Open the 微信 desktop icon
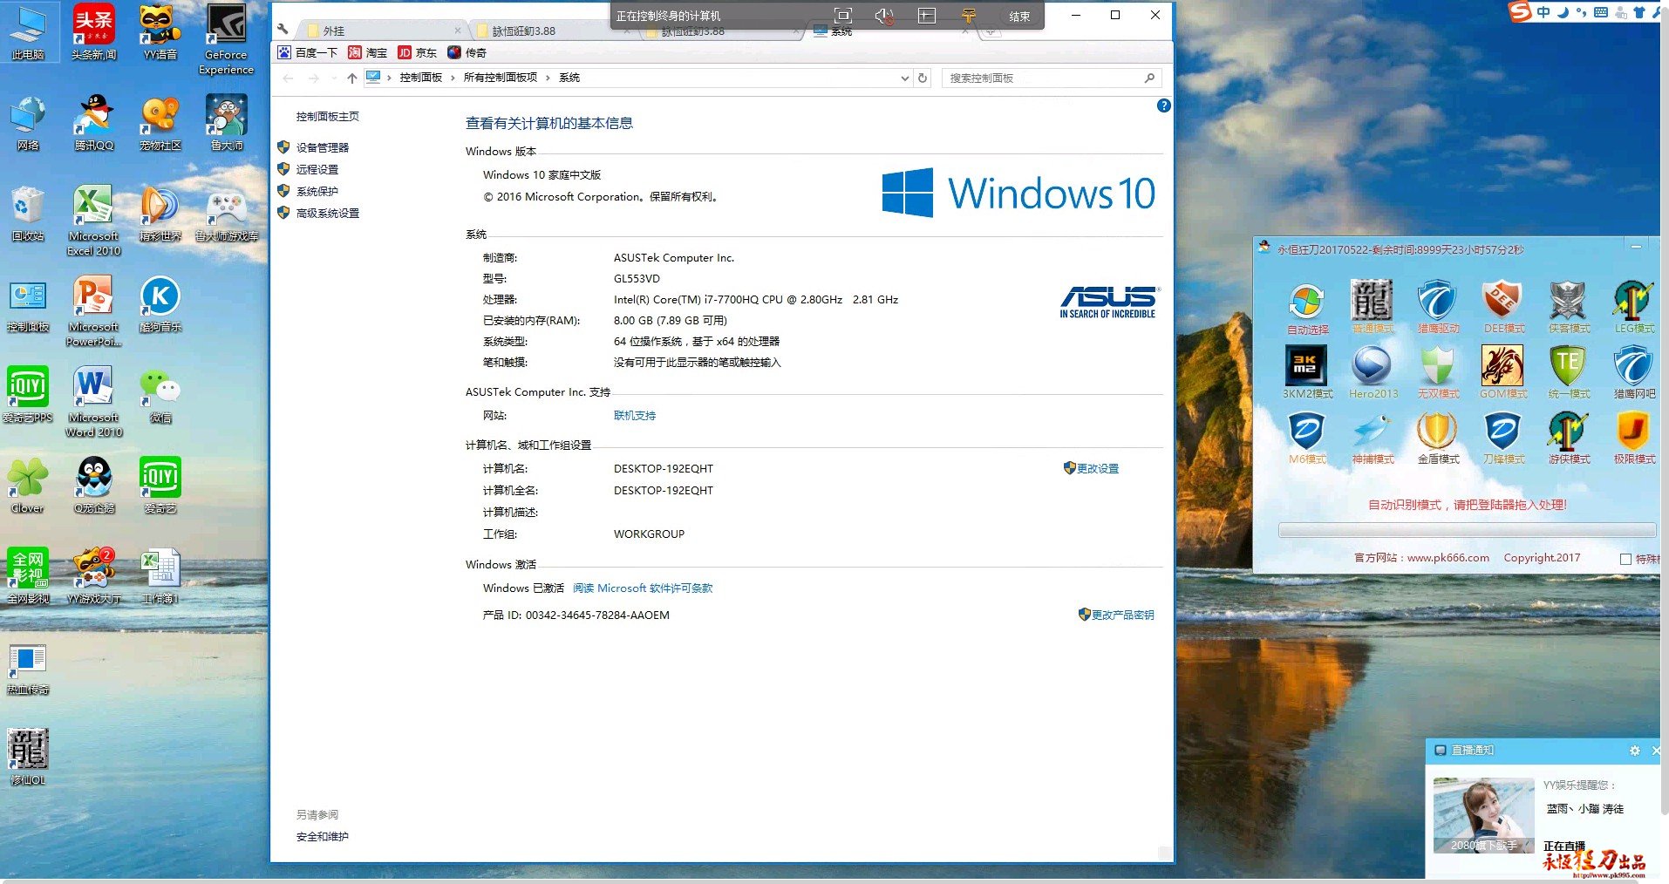This screenshot has height=884, width=1669. click(x=160, y=396)
